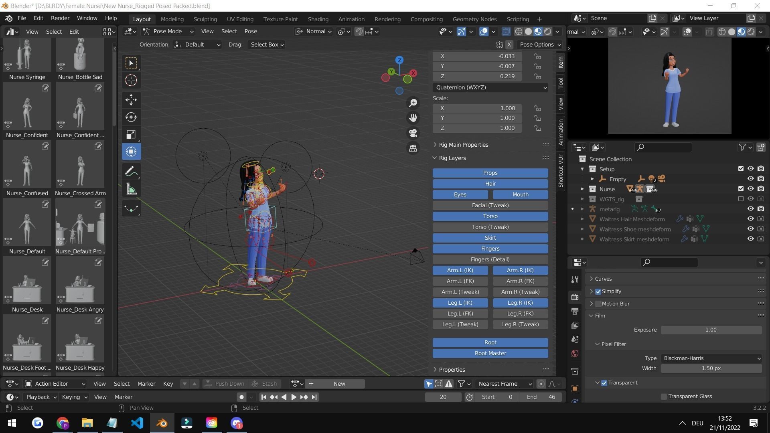
Task: Enable the WGTS_rig collection checkbox
Action: tap(741, 199)
